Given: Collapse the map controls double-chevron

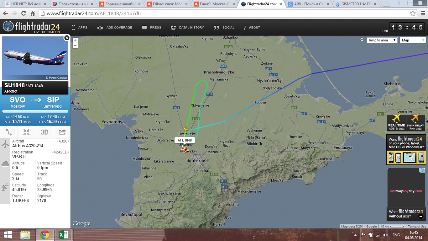Looking at the screenshot, I should coord(362,40).
